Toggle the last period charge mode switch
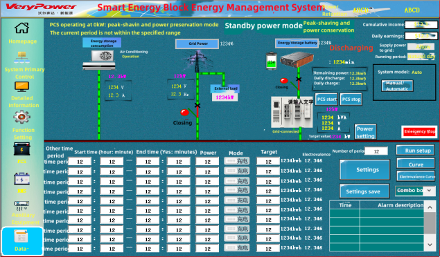 tap(237, 248)
